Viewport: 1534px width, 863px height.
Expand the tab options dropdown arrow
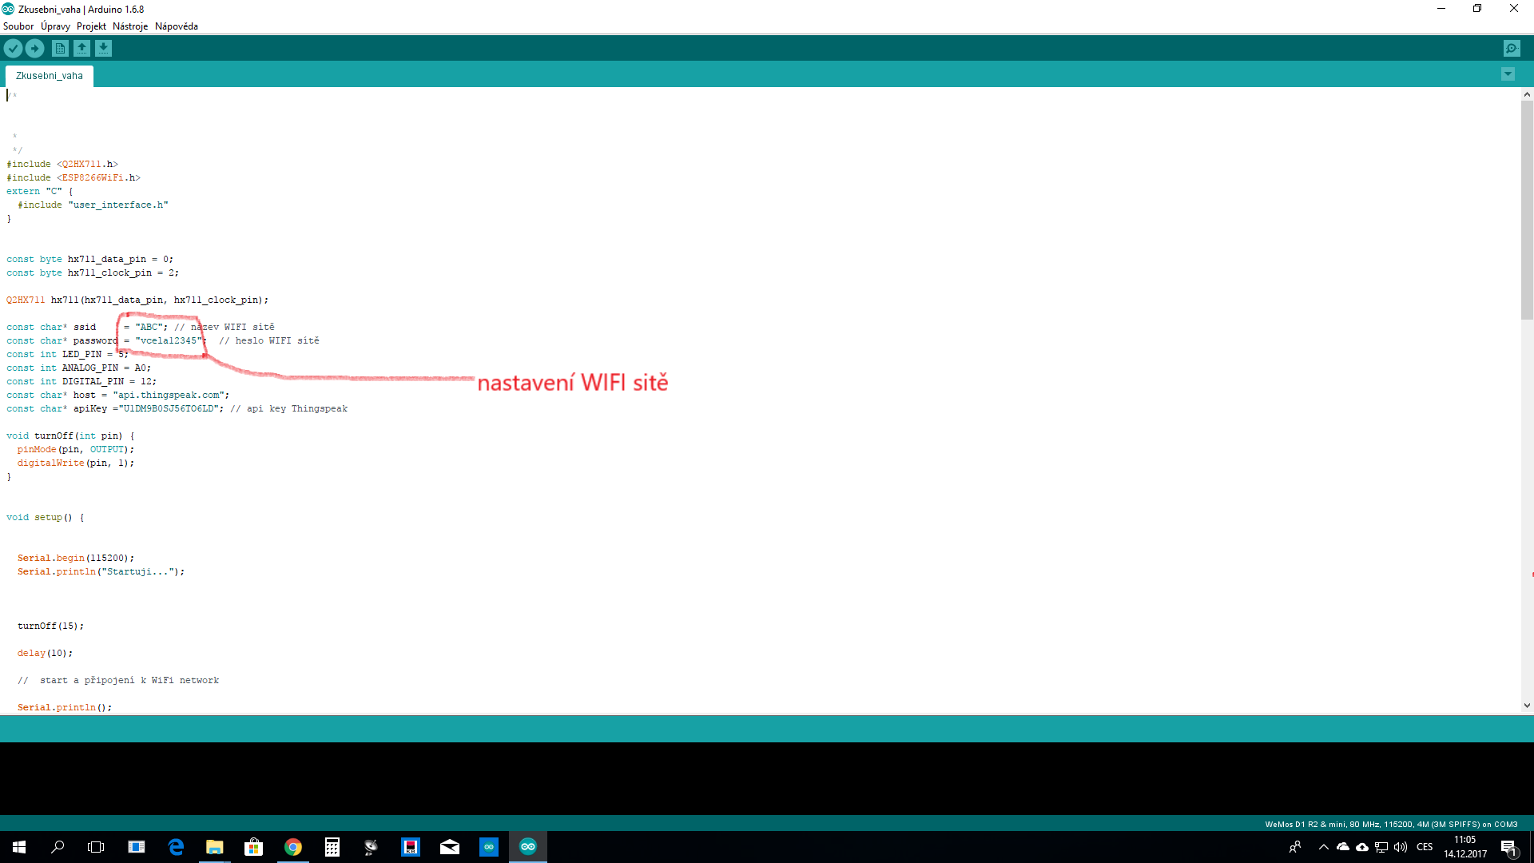coord(1508,74)
